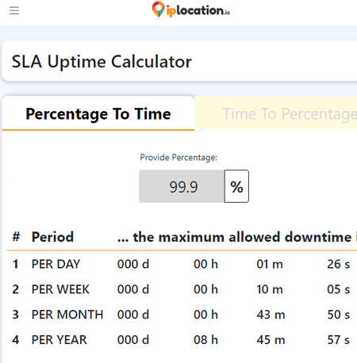Select the Percentage To Time tab
357x363 pixels.
click(x=98, y=114)
